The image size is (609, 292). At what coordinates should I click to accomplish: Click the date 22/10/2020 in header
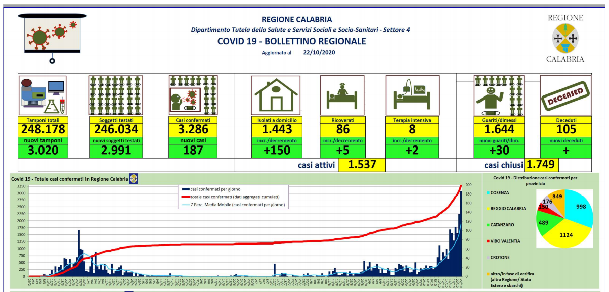pos(319,52)
